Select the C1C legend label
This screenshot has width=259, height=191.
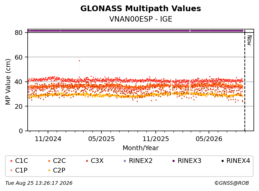[21, 161]
